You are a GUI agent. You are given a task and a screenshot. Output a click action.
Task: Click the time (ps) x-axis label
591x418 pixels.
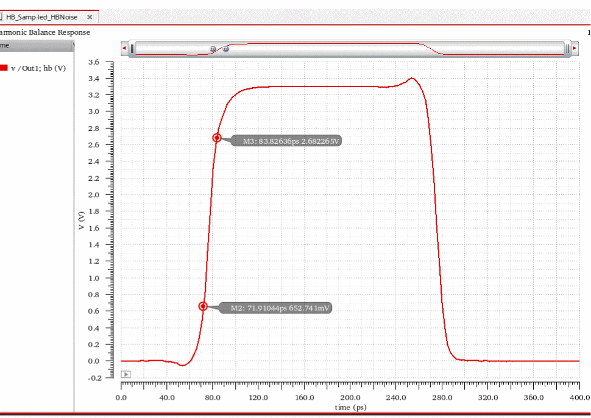click(350, 406)
